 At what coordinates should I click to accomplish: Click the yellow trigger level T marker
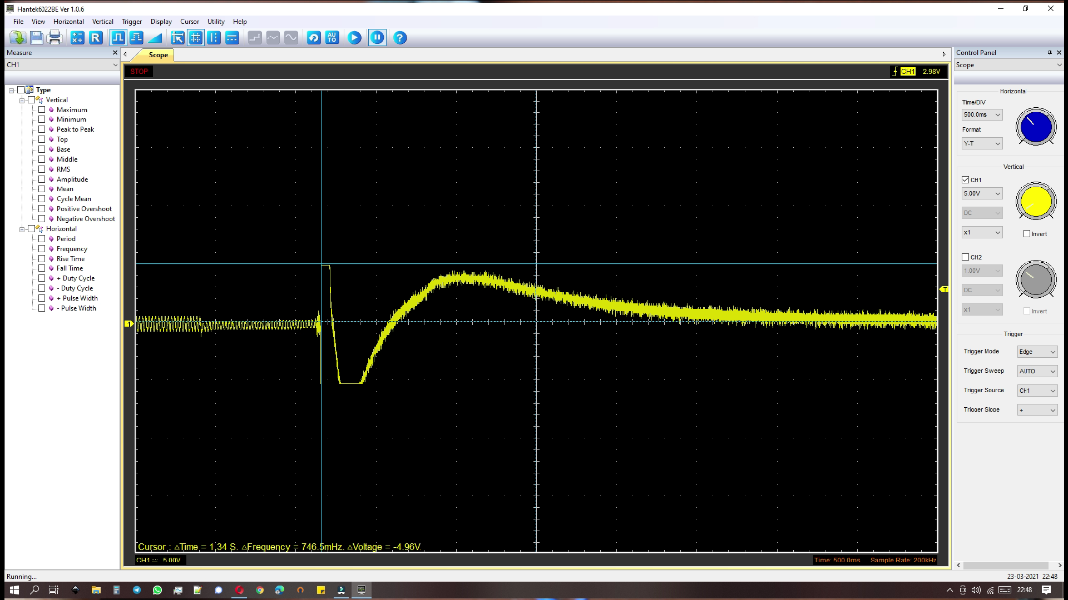click(x=944, y=289)
